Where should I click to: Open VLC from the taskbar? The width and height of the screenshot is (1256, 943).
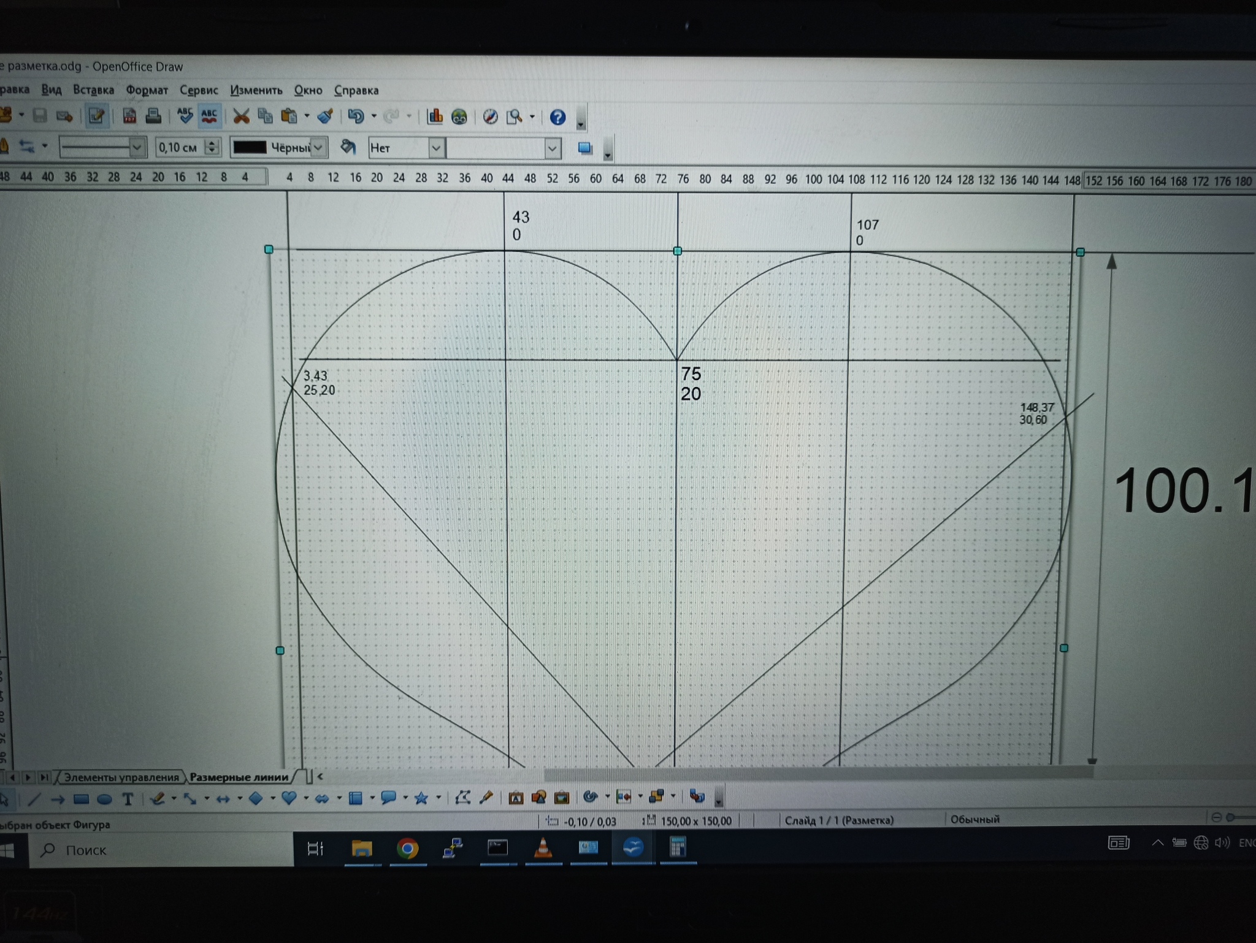[543, 849]
